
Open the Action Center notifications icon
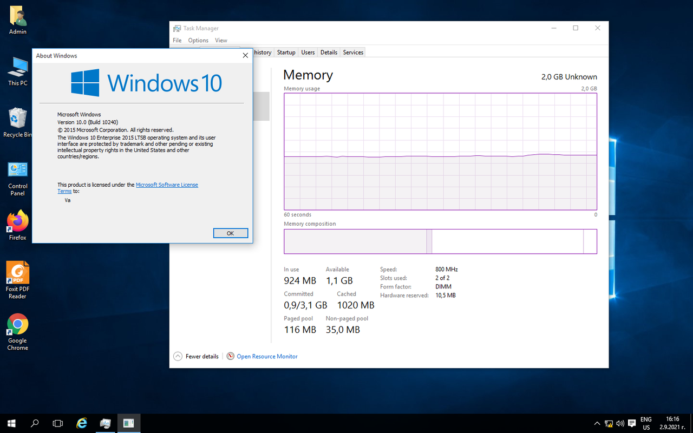tap(632, 423)
